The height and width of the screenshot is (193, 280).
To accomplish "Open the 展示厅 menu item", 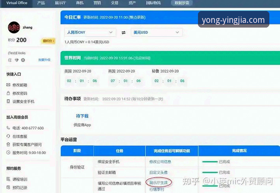I will (x=60, y=3).
